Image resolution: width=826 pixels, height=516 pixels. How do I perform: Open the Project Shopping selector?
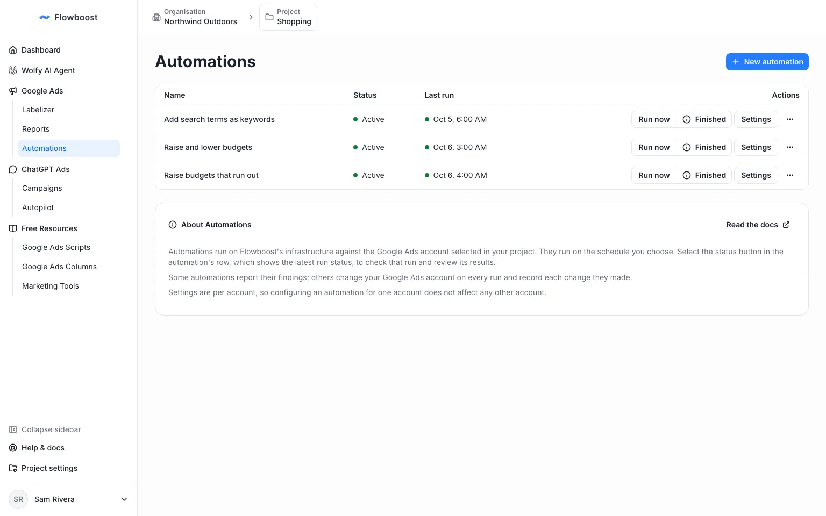288,17
